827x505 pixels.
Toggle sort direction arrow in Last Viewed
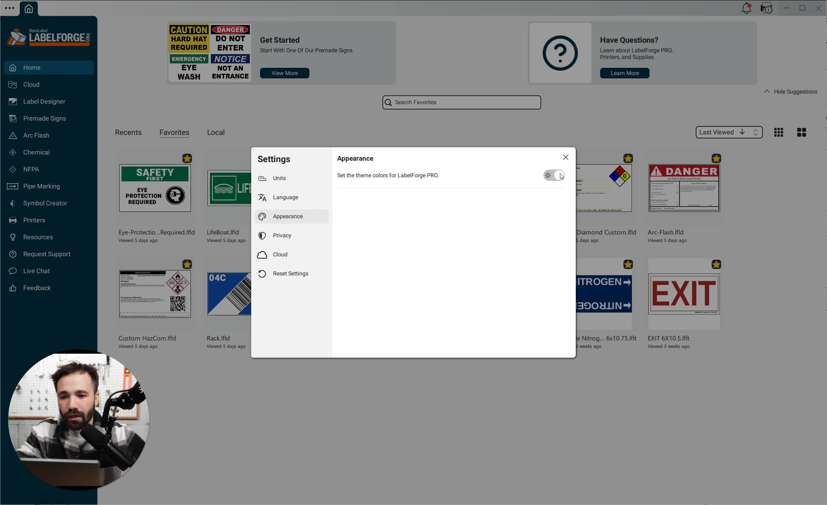(x=742, y=132)
